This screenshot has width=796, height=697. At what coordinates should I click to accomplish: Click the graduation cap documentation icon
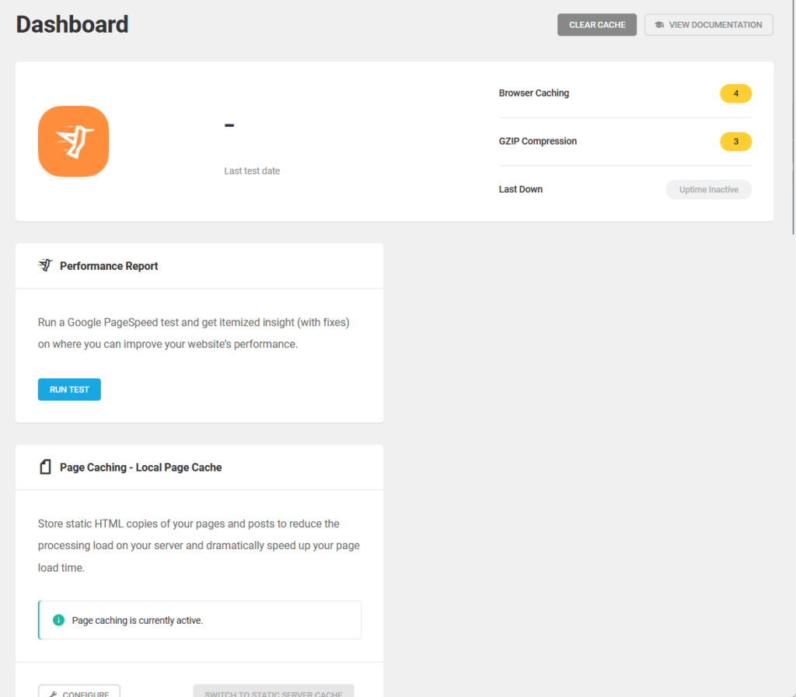pyautogui.click(x=659, y=25)
